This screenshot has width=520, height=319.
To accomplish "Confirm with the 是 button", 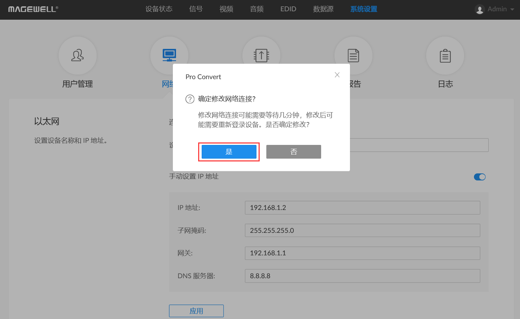I will tap(229, 152).
